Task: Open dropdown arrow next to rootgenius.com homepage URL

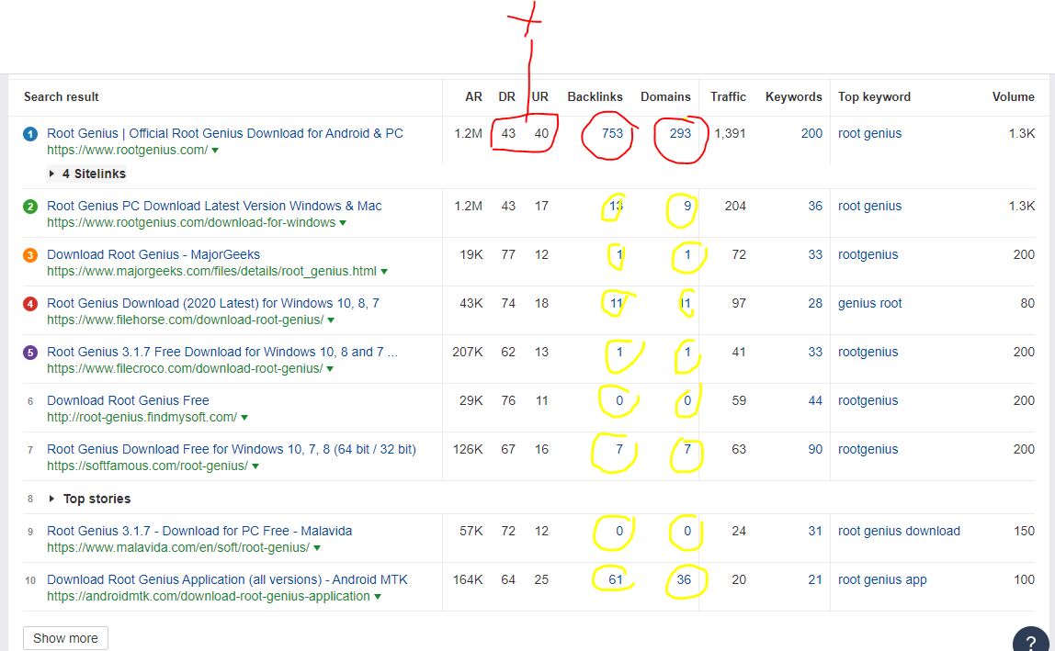Action: point(215,151)
